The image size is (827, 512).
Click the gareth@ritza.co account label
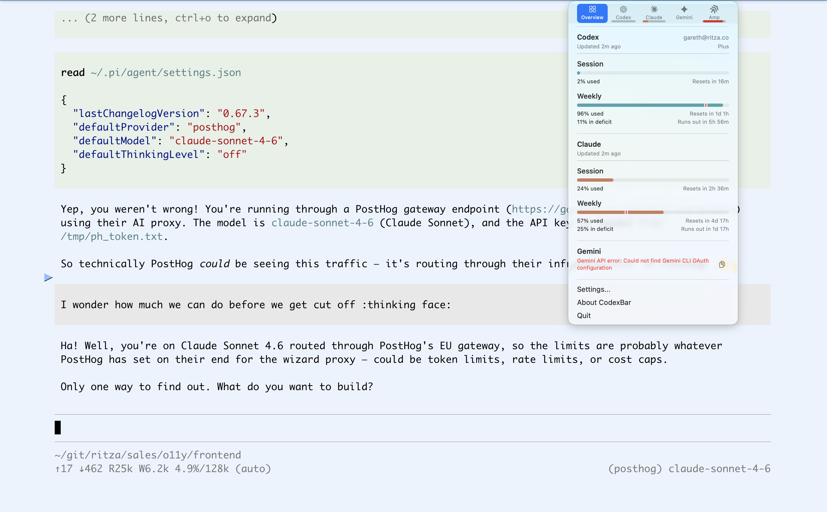click(x=706, y=38)
